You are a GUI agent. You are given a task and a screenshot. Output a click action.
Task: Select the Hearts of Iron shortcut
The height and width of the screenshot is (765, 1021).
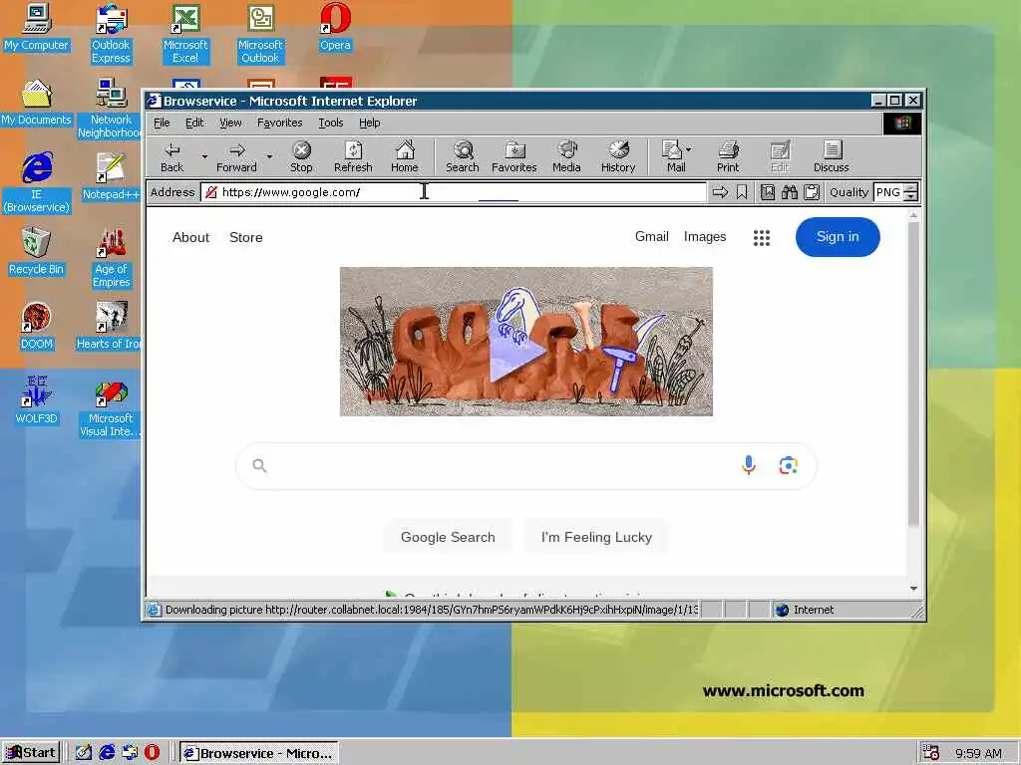(x=110, y=327)
